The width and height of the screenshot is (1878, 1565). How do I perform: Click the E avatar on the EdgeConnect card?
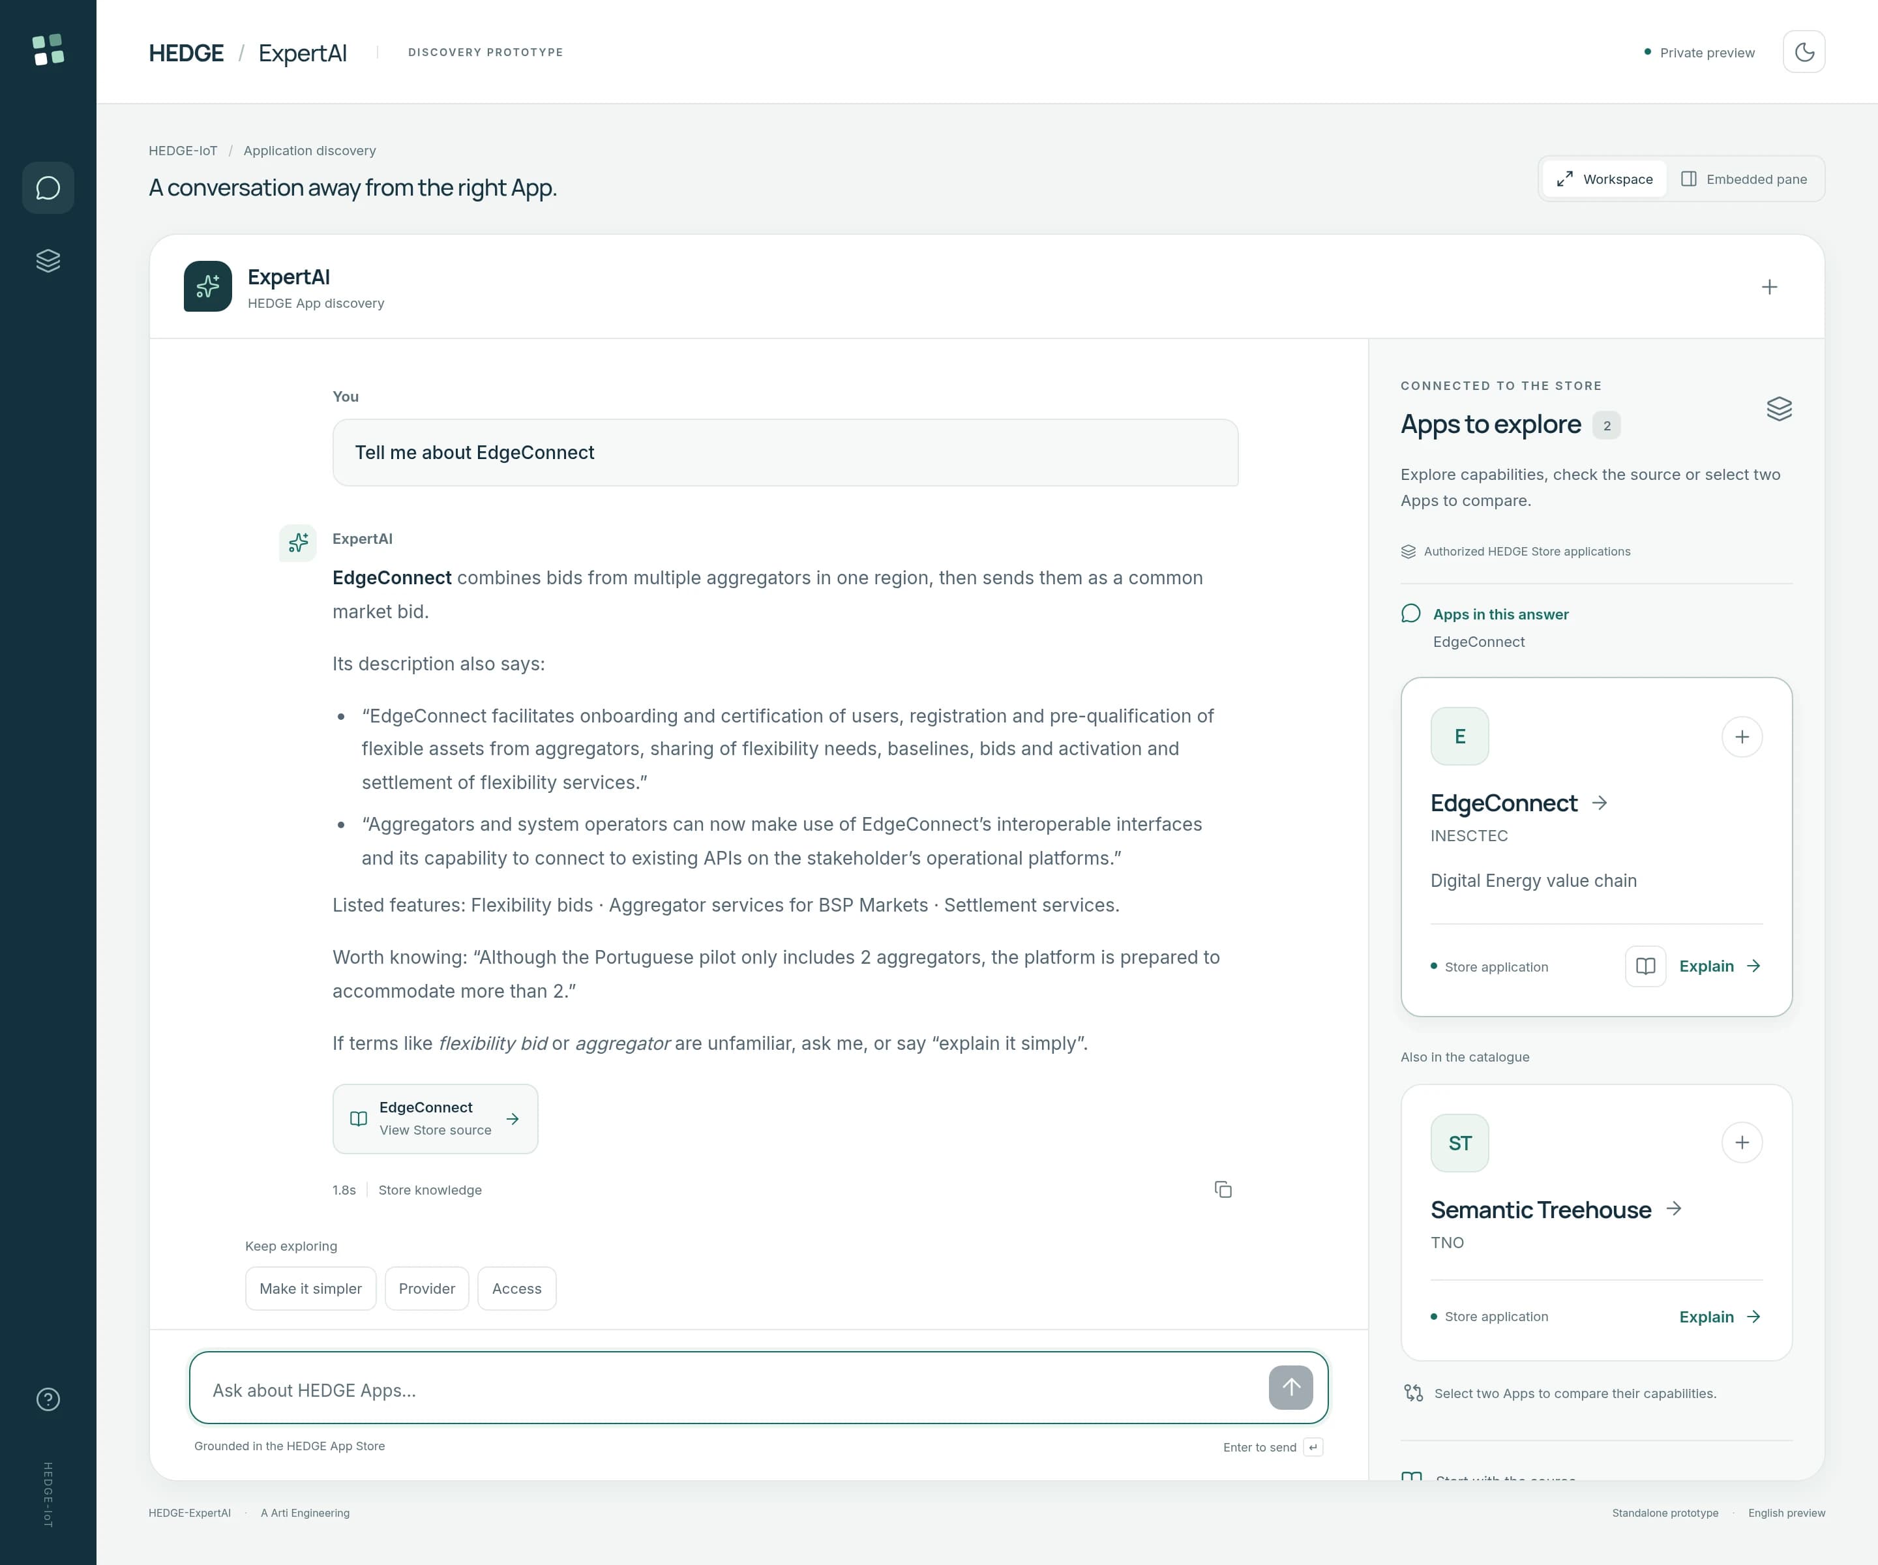(x=1459, y=736)
